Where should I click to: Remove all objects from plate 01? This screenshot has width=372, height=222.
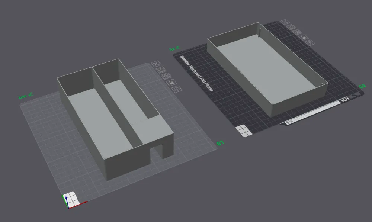[156, 64]
